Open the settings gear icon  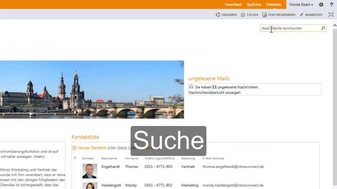click(x=321, y=4)
